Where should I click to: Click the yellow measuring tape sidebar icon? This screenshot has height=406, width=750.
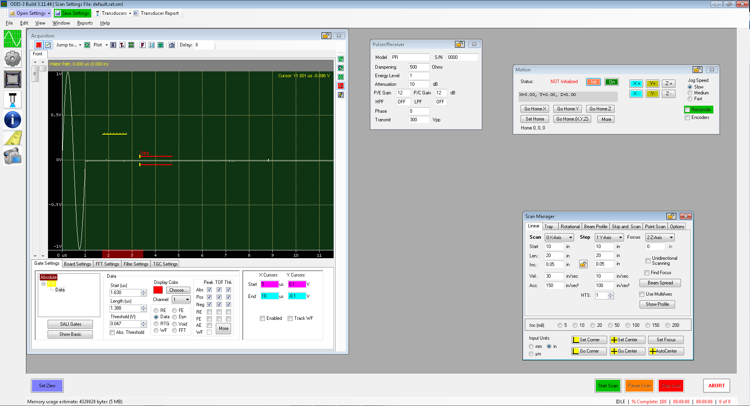click(x=12, y=138)
